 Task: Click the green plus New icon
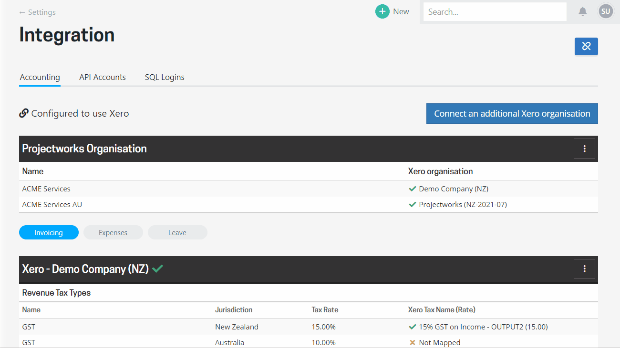[382, 11]
